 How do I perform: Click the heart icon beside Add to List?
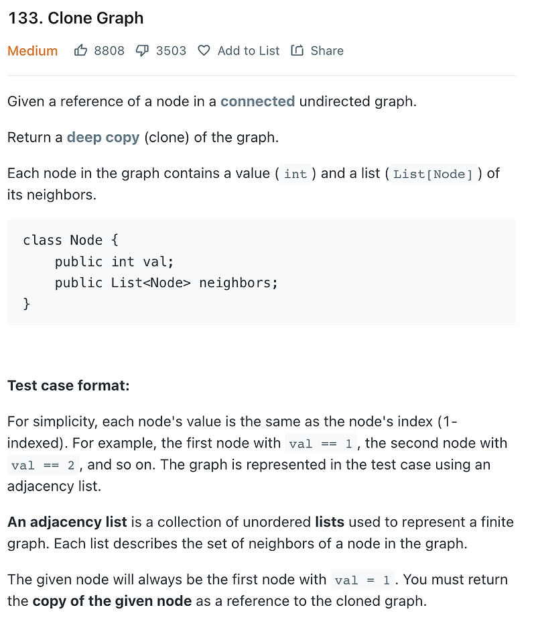[204, 50]
